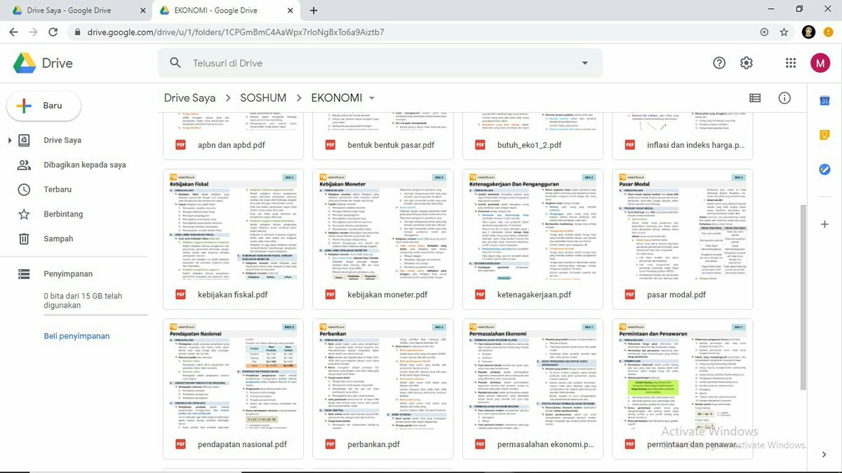Reload the page
Image resolution: width=842 pixels, height=473 pixels.
(53, 32)
